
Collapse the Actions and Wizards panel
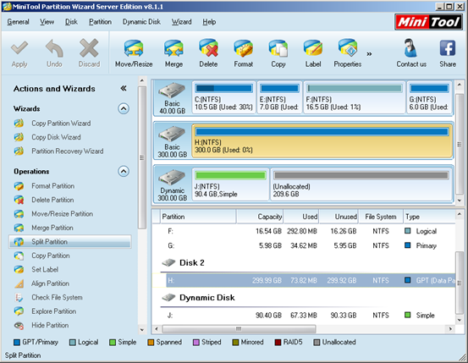(x=124, y=88)
